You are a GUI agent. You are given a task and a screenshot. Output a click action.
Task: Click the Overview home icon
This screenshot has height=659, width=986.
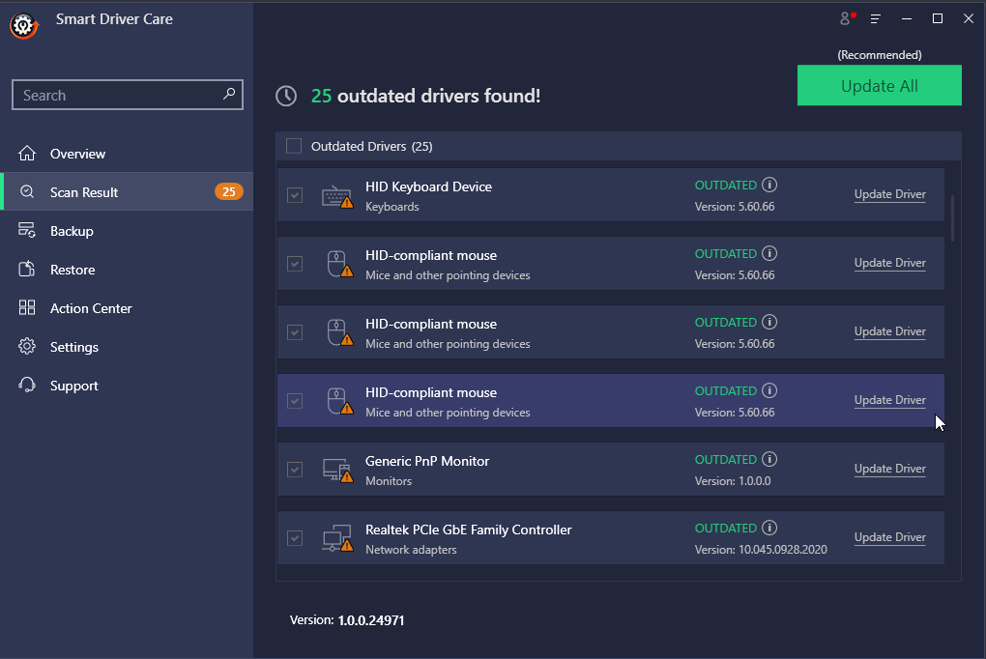pyautogui.click(x=27, y=154)
